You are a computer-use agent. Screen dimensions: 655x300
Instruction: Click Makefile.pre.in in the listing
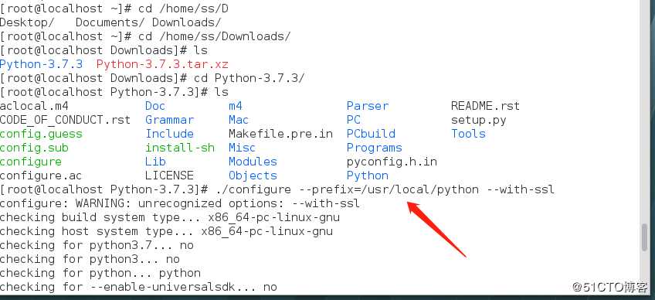tap(280, 134)
